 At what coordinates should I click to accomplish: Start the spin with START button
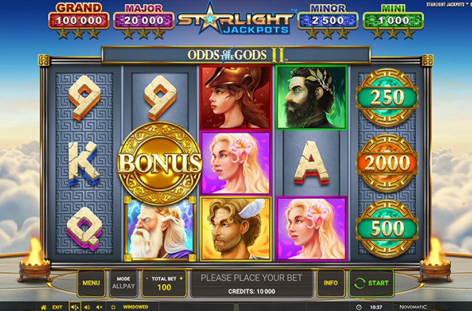pyautogui.click(x=372, y=283)
